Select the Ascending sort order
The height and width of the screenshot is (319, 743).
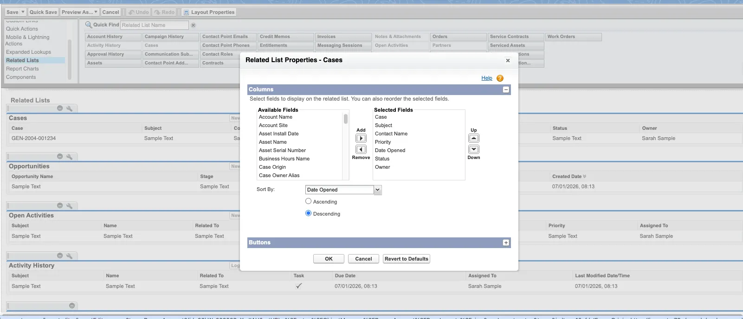tap(308, 201)
